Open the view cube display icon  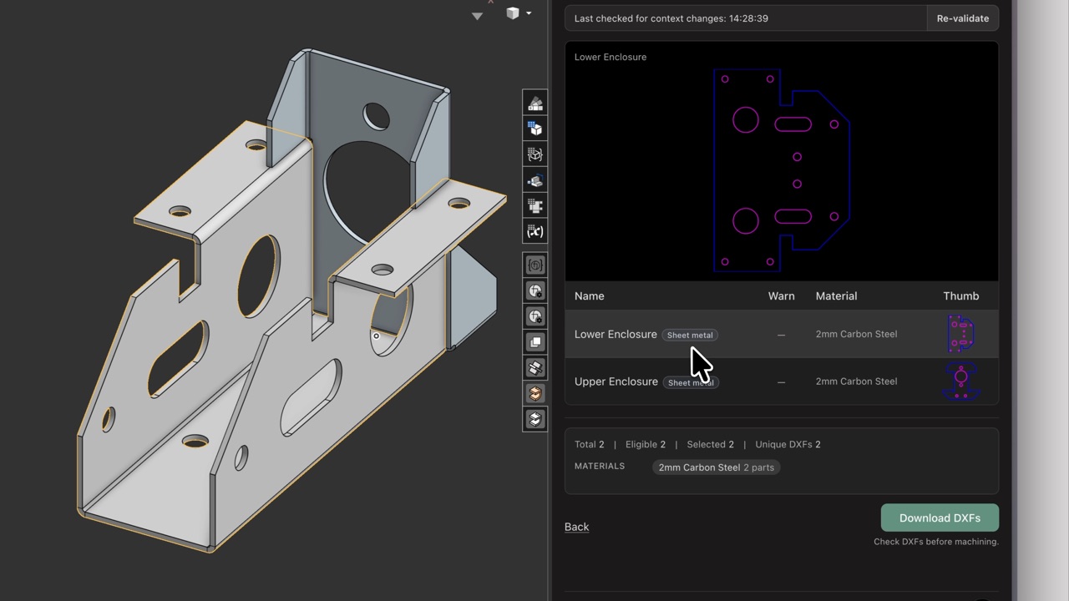513,13
